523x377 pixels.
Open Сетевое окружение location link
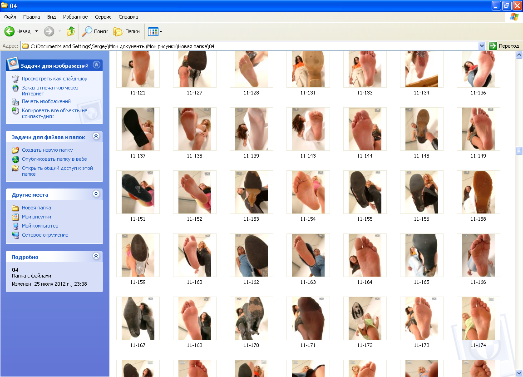pos(45,235)
